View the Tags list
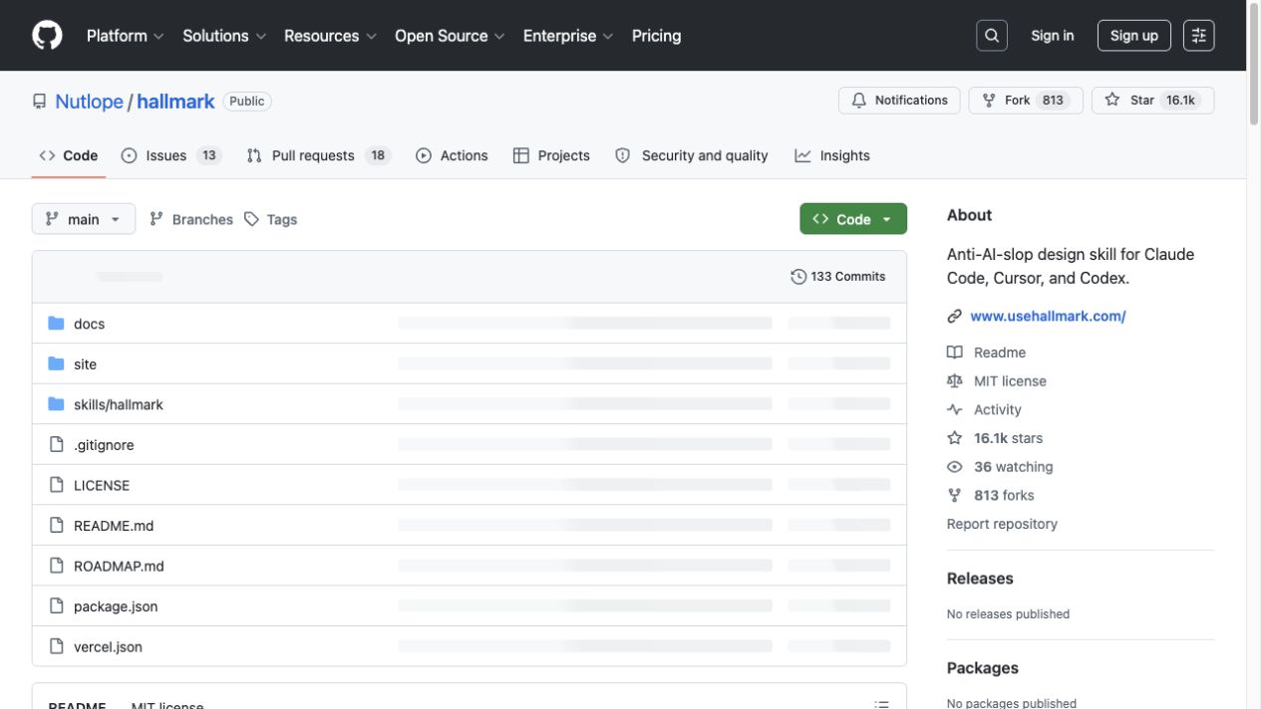 (x=271, y=219)
